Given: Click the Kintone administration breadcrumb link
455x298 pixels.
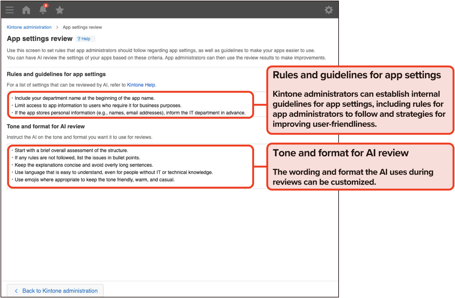Looking at the screenshot, I should [x=29, y=27].
